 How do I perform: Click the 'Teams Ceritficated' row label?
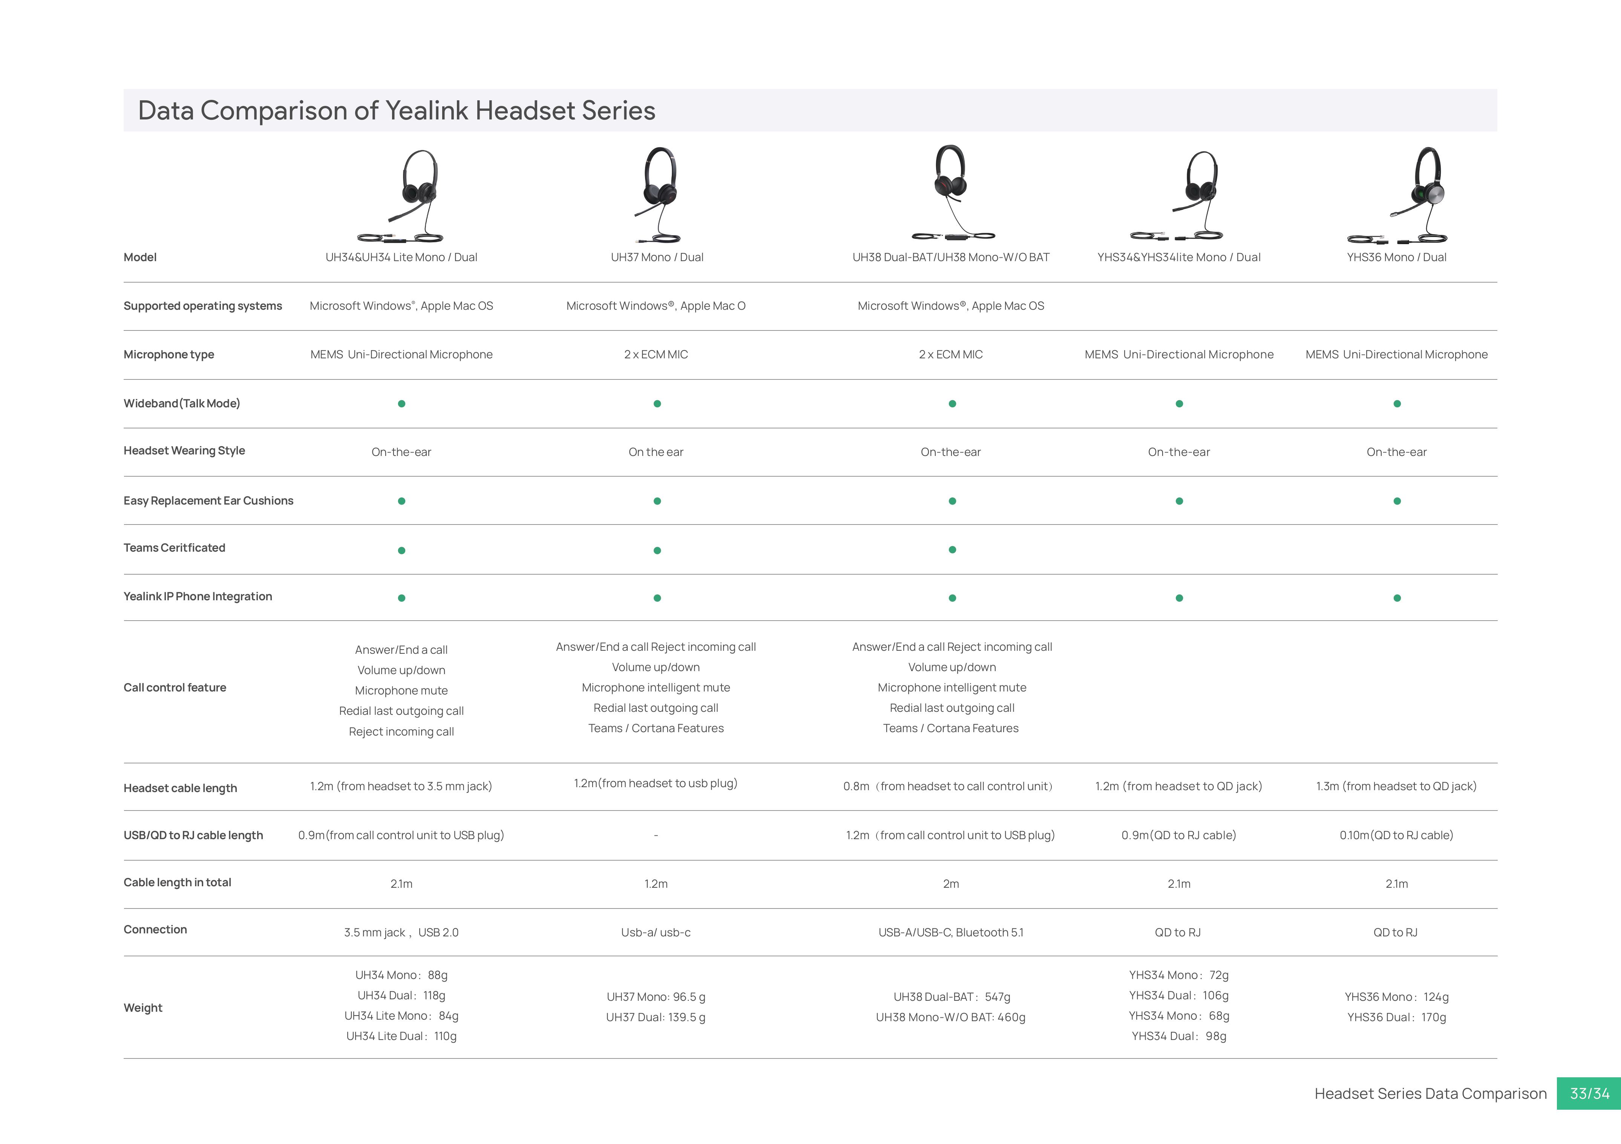tap(175, 548)
